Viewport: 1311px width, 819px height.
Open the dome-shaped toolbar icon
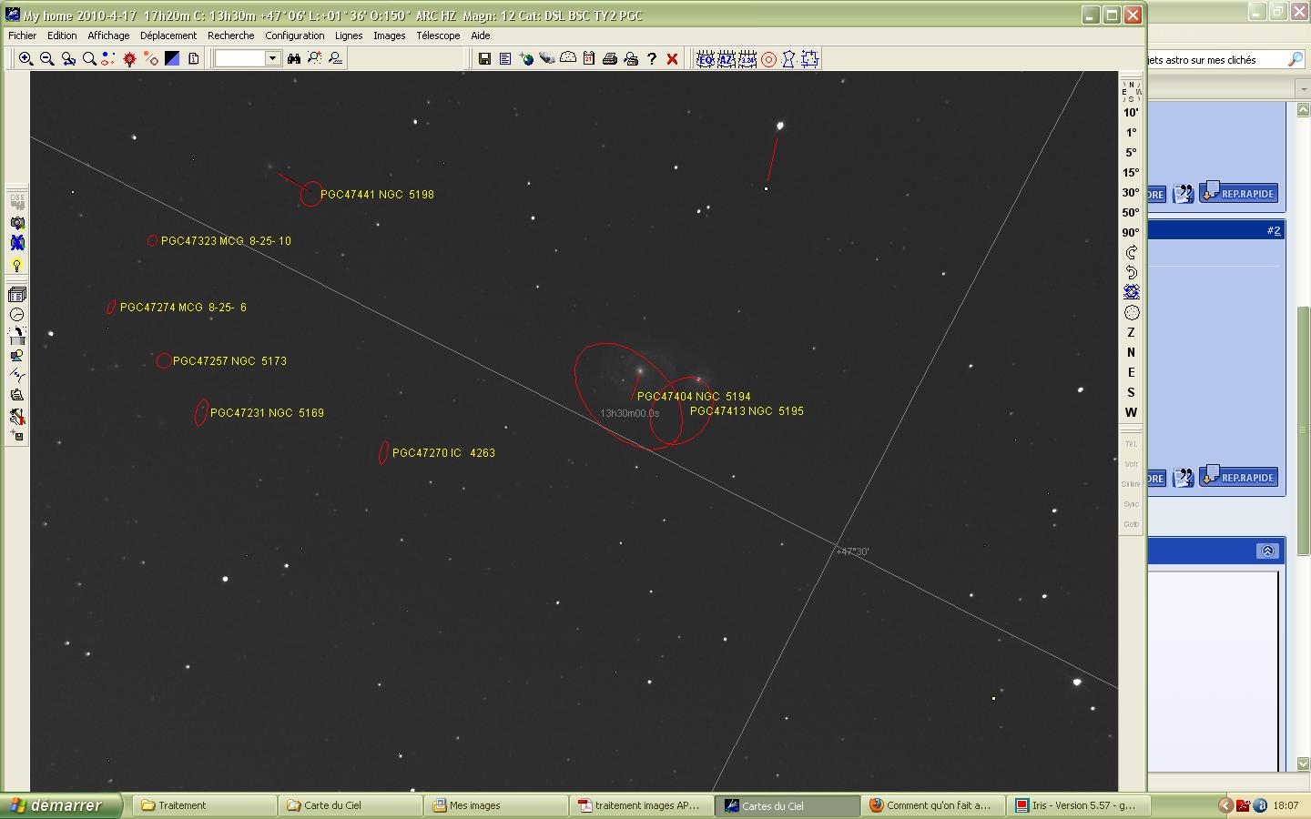pyautogui.click(x=568, y=59)
